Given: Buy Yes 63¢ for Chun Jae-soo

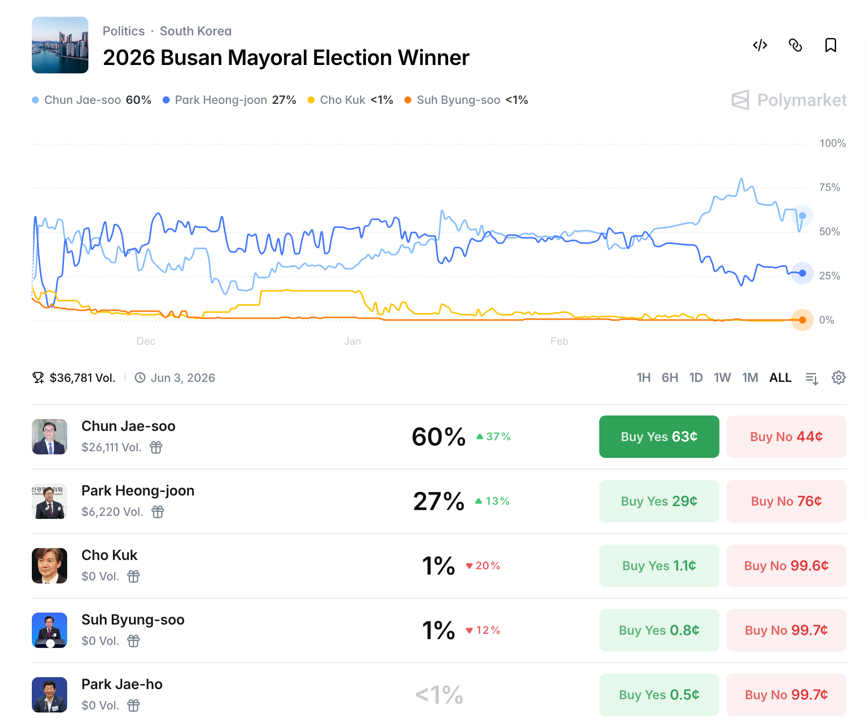Looking at the screenshot, I should click(x=659, y=437).
